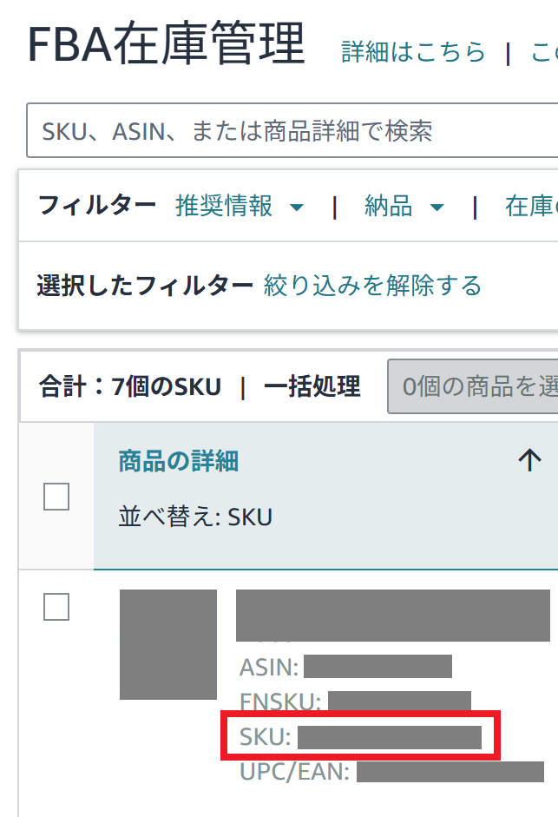Viewport: 558px width, 817px height.
Task: Sort by the 商品の詳細 column header
Action: pos(178,461)
